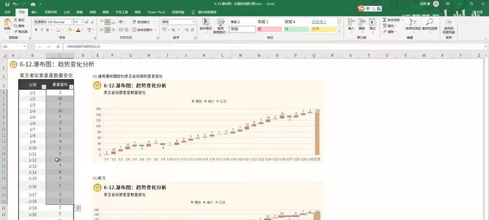489x220 pixels.
Task: Open the user account avatar
Action: (x=436, y=4)
